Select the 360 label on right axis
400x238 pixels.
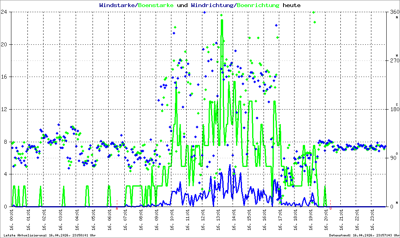pyautogui.click(x=395, y=12)
